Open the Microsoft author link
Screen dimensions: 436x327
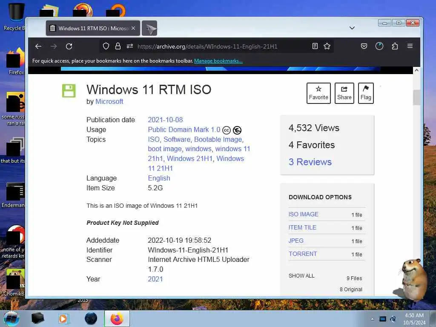[109, 101]
